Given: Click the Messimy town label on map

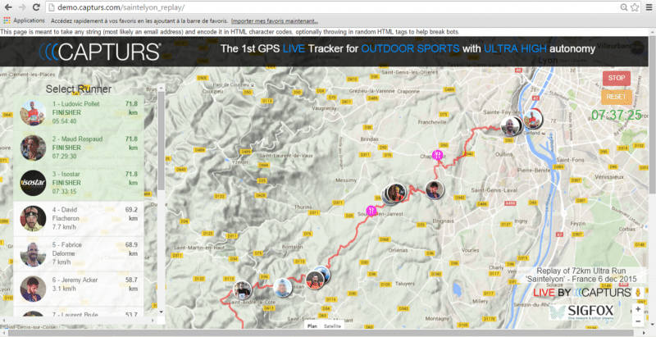Looking at the screenshot, I should pyautogui.click(x=346, y=180).
